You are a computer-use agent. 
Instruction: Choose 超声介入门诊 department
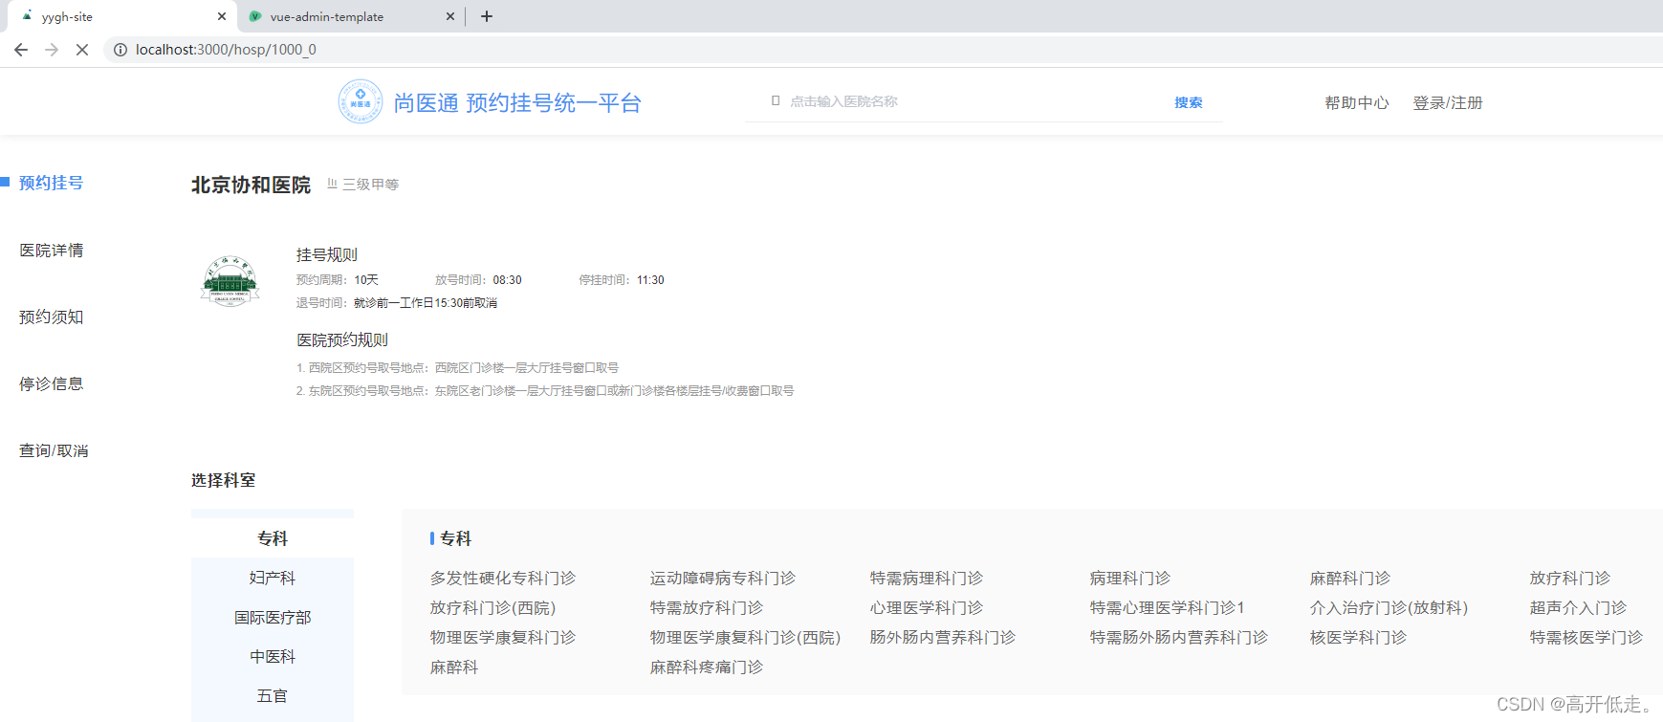pos(1578,607)
